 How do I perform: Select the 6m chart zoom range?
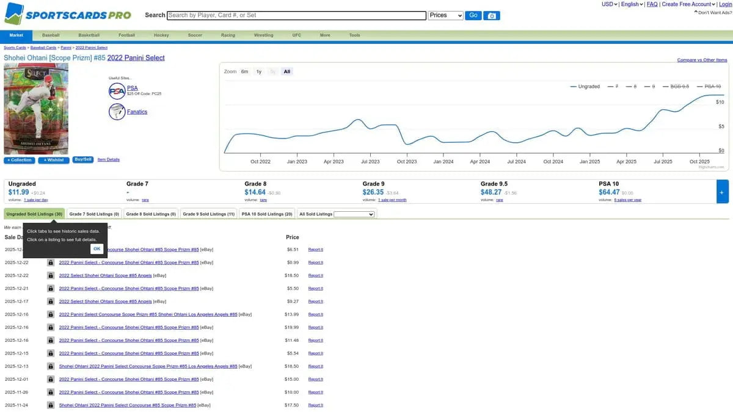(244, 71)
